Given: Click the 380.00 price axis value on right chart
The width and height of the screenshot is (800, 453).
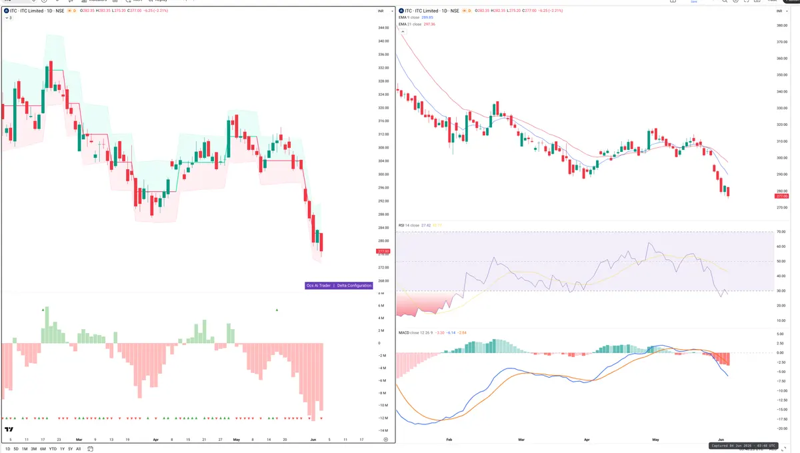Looking at the screenshot, I should tap(782, 25).
